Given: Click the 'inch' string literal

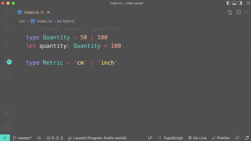Looking at the screenshot, I should 107,63.
